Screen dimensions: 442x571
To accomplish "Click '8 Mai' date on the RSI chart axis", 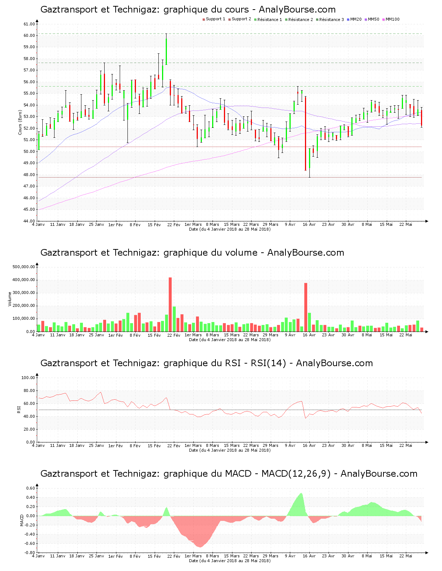I will 367,445.
